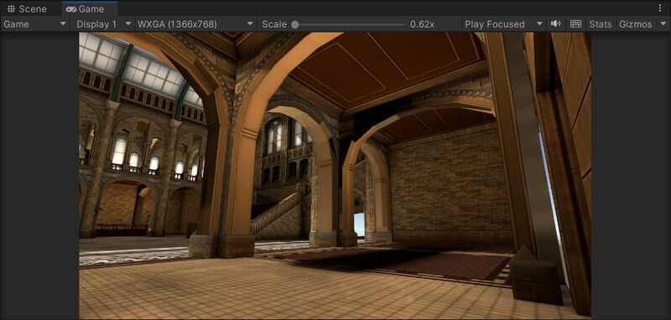
Task: Open the Game view type dropdown
Action: [35, 24]
